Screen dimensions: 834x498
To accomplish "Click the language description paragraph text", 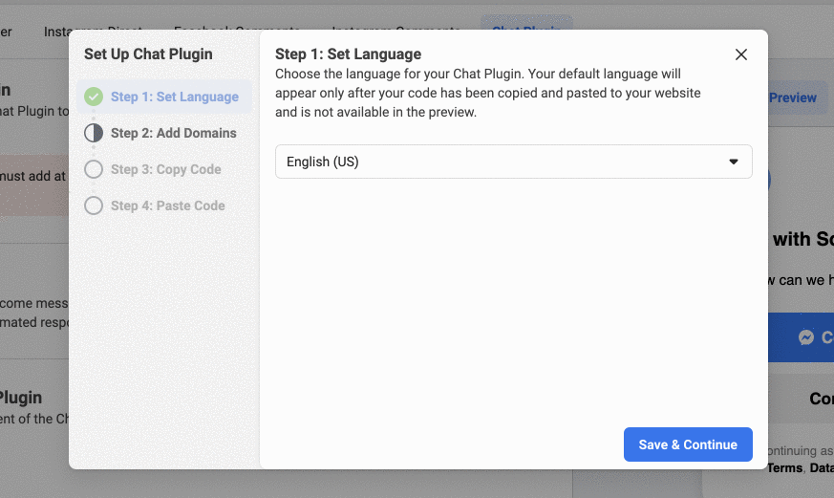I will click(x=488, y=93).
